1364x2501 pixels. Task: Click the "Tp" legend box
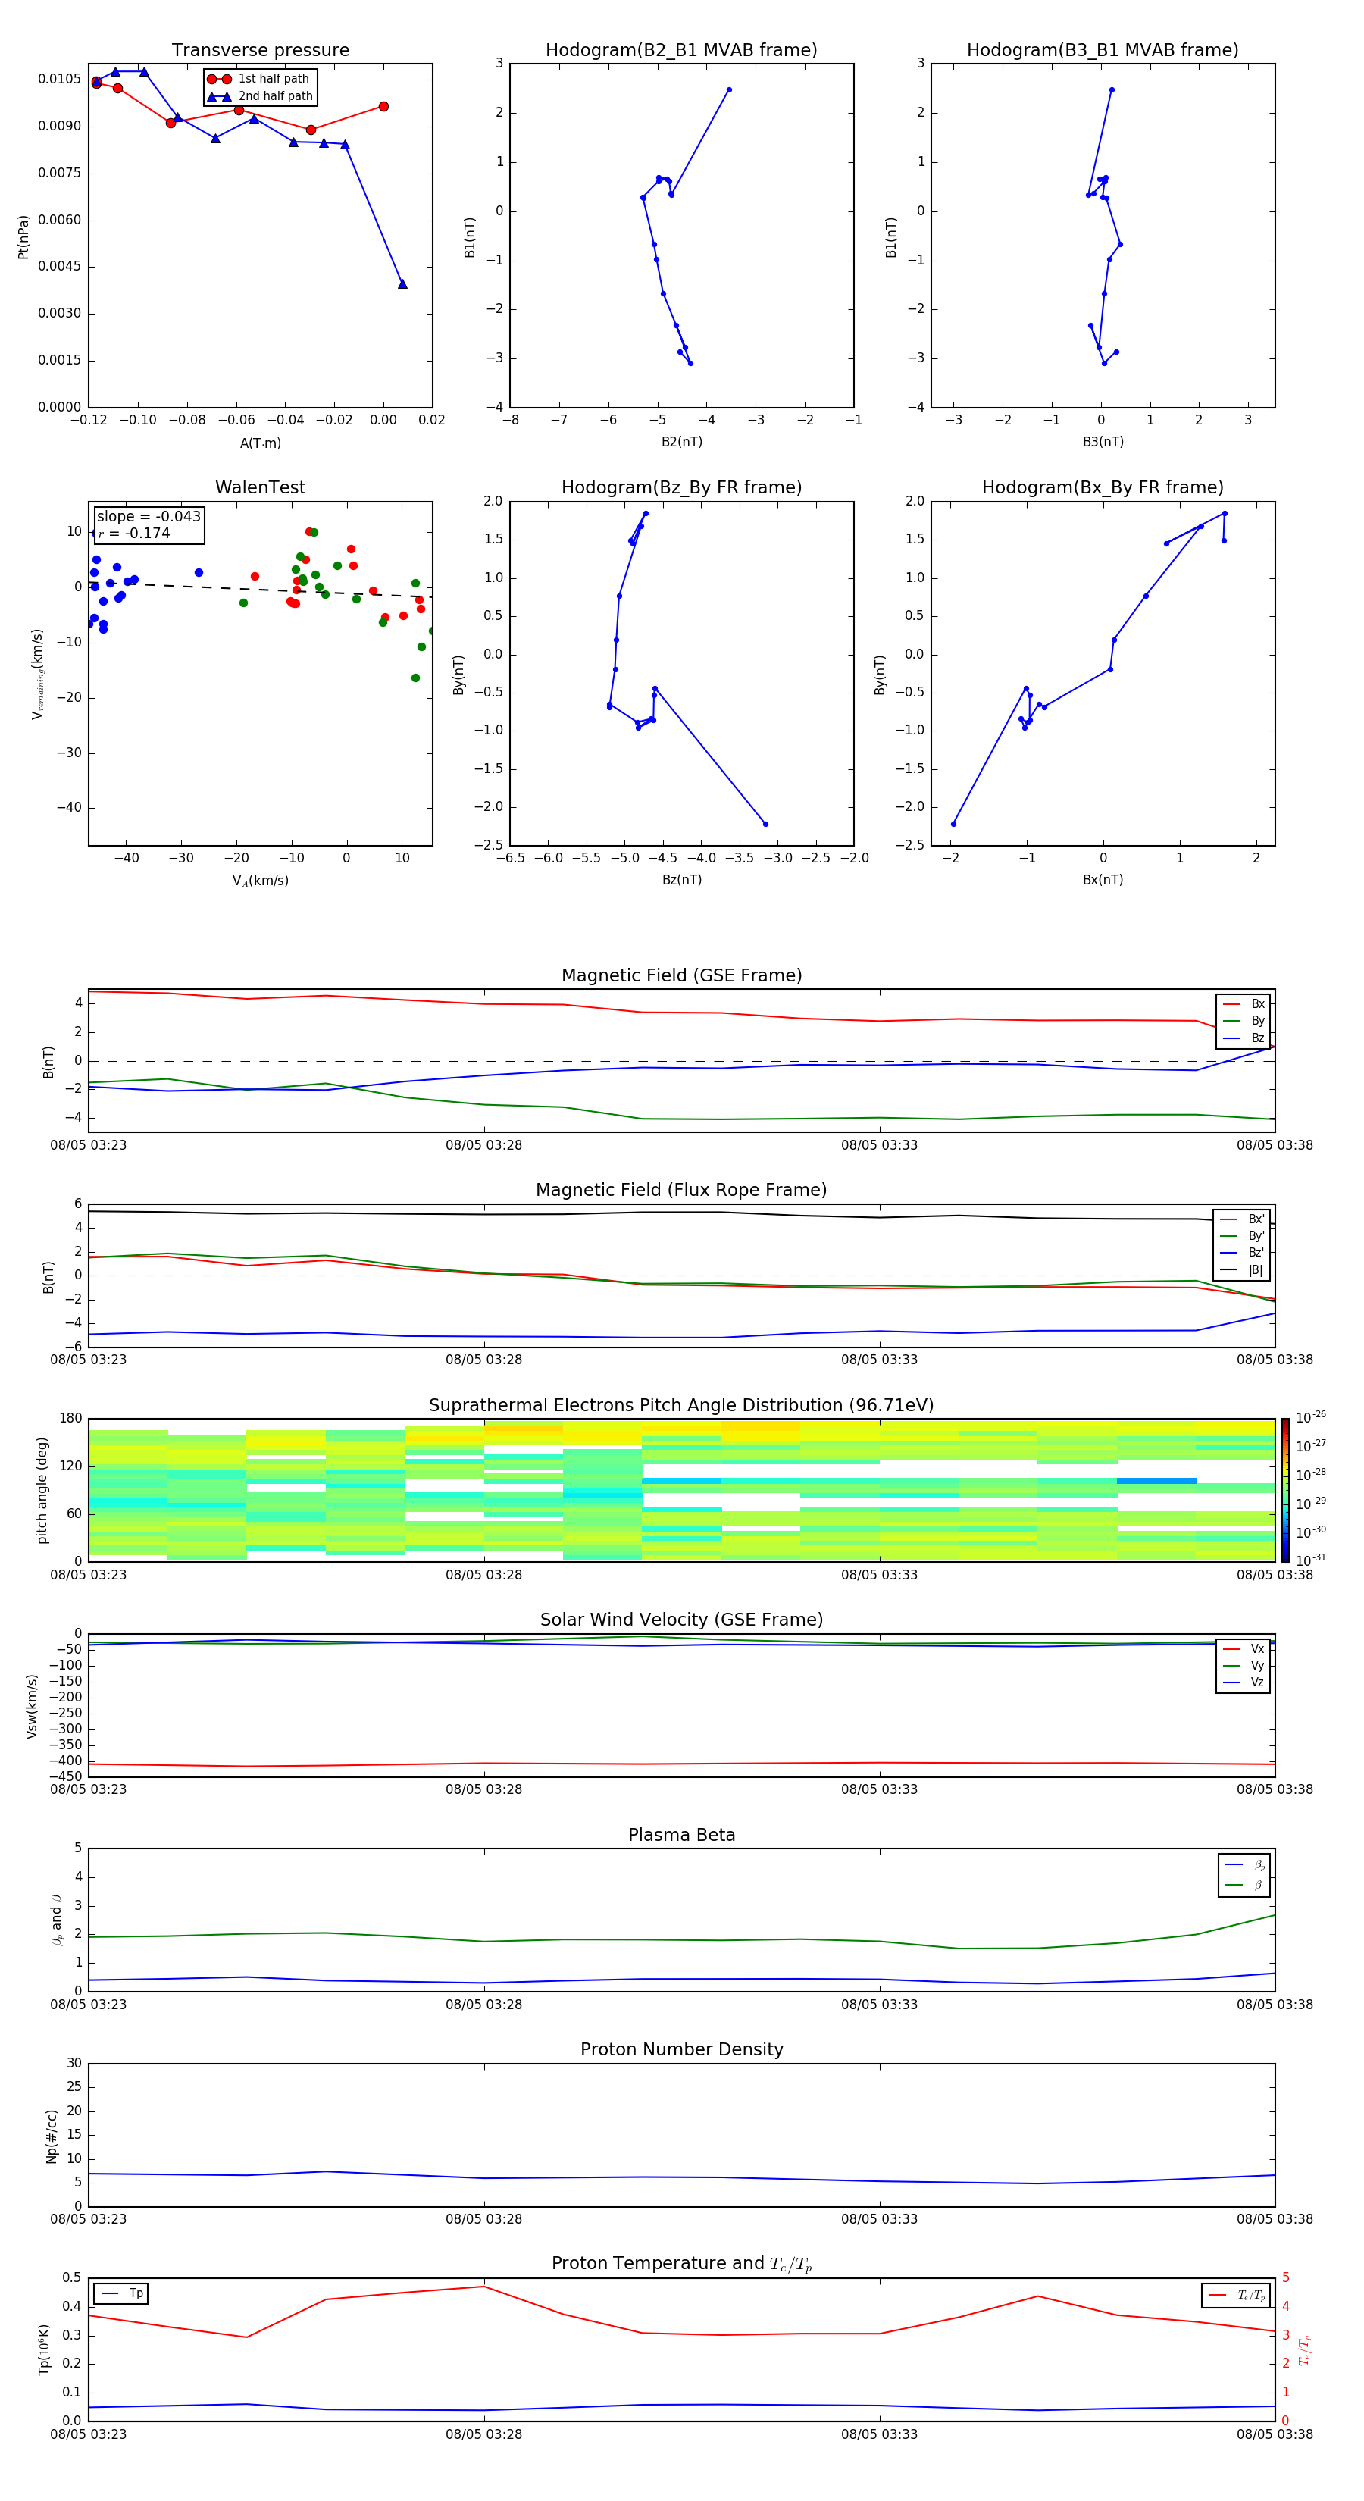pos(120,2293)
